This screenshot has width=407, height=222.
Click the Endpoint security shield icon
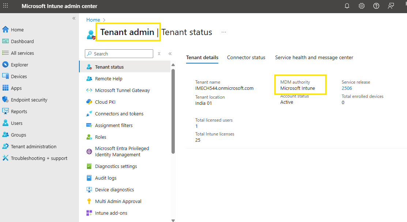click(5, 99)
